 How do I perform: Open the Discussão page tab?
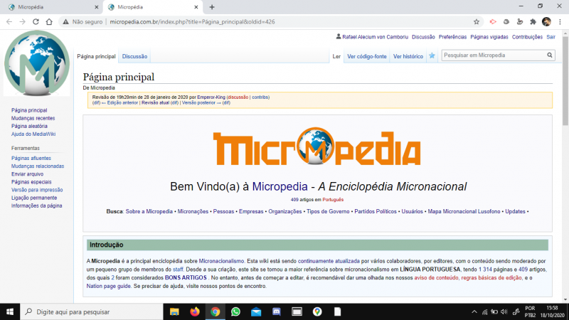(134, 56)
